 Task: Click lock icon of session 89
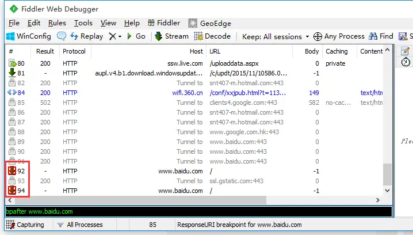click(12, 141)
